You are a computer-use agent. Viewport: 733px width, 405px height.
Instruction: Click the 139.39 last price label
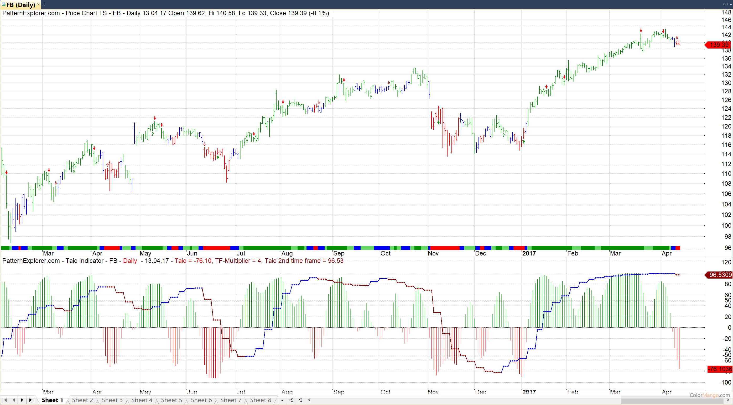(x=718, y=45)
